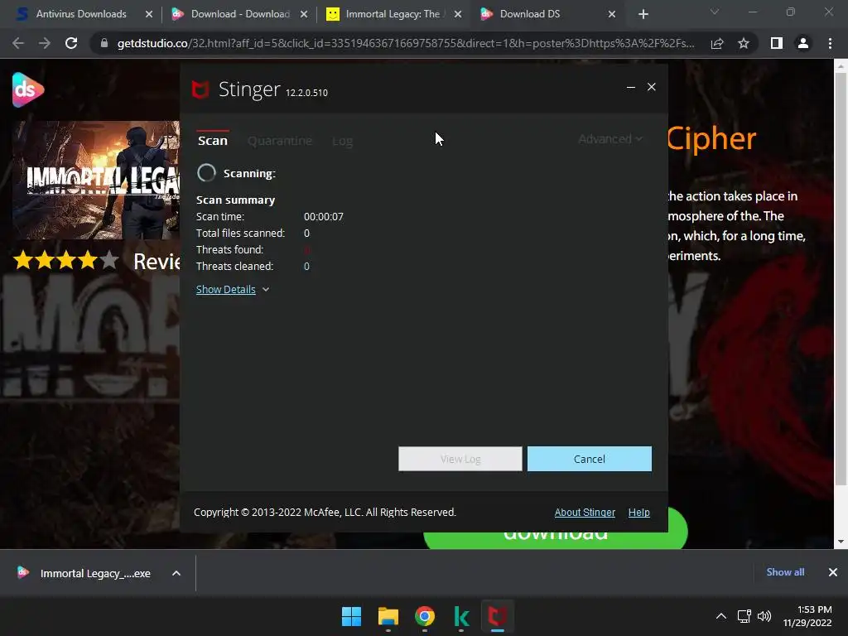Click the star rating on page
This screenshot has width=848, height=636.
65,261
